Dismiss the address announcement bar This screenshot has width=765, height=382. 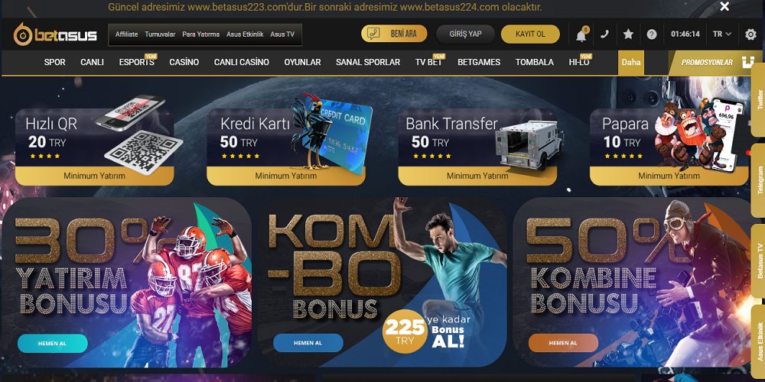click(724, 6)
